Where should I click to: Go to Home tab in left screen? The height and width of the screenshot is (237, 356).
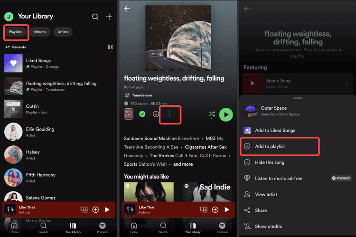tap(14, 228)
